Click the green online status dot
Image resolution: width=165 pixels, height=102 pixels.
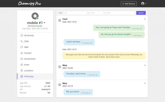click(x=37, y=18)
